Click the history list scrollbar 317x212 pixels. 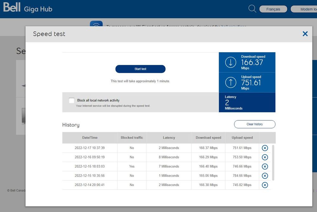[x=274, y=162]
